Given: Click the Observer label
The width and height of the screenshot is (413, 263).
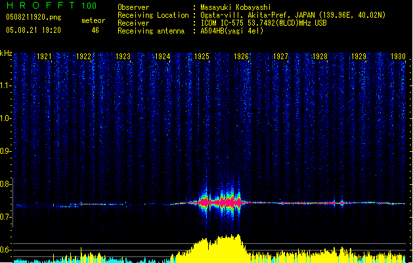Looking at the screenshot, I should pos(133,7).
